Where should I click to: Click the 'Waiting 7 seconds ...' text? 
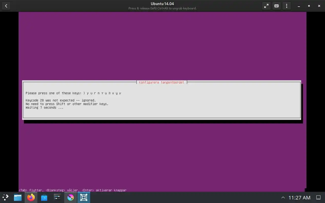pyautogui.click(x=44, y=108)
